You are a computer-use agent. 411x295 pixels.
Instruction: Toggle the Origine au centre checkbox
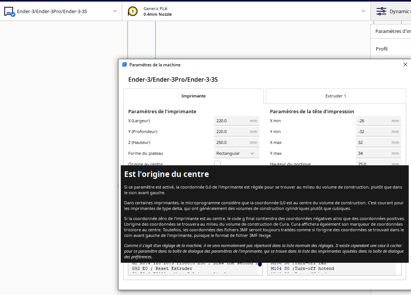[x=217, y=163]
